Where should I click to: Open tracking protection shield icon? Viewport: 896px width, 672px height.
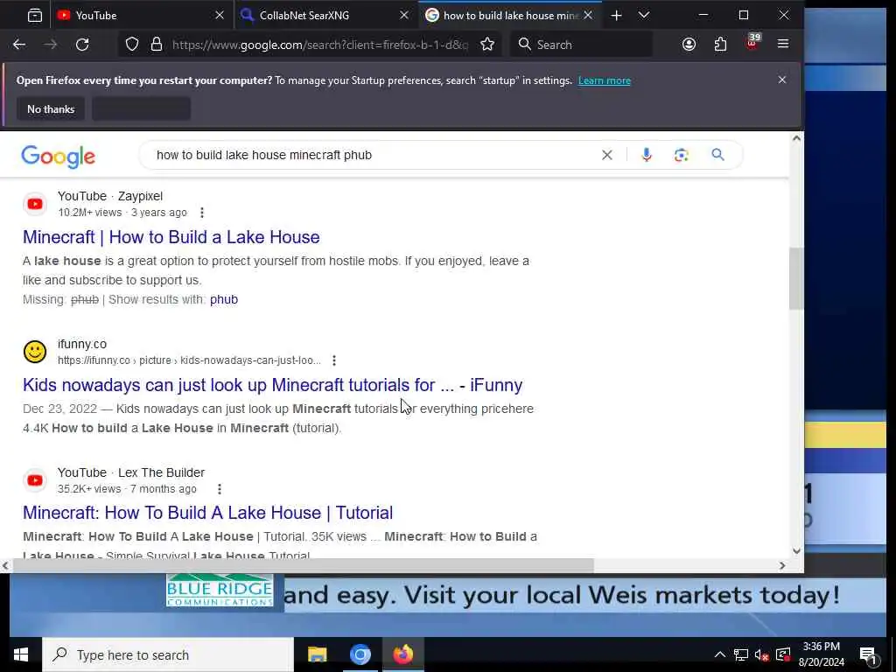[x=132, y=45]
